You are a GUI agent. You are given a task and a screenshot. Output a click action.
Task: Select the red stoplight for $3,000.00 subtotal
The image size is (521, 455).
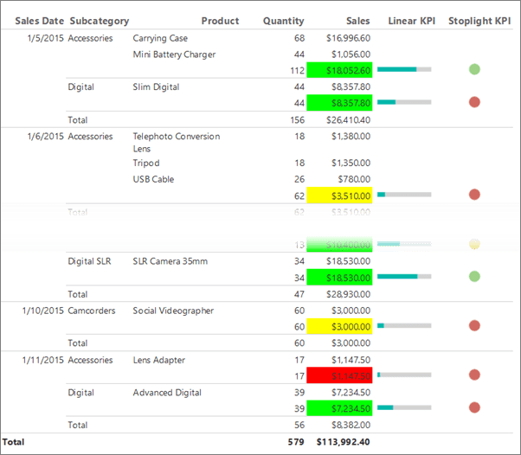474,325
